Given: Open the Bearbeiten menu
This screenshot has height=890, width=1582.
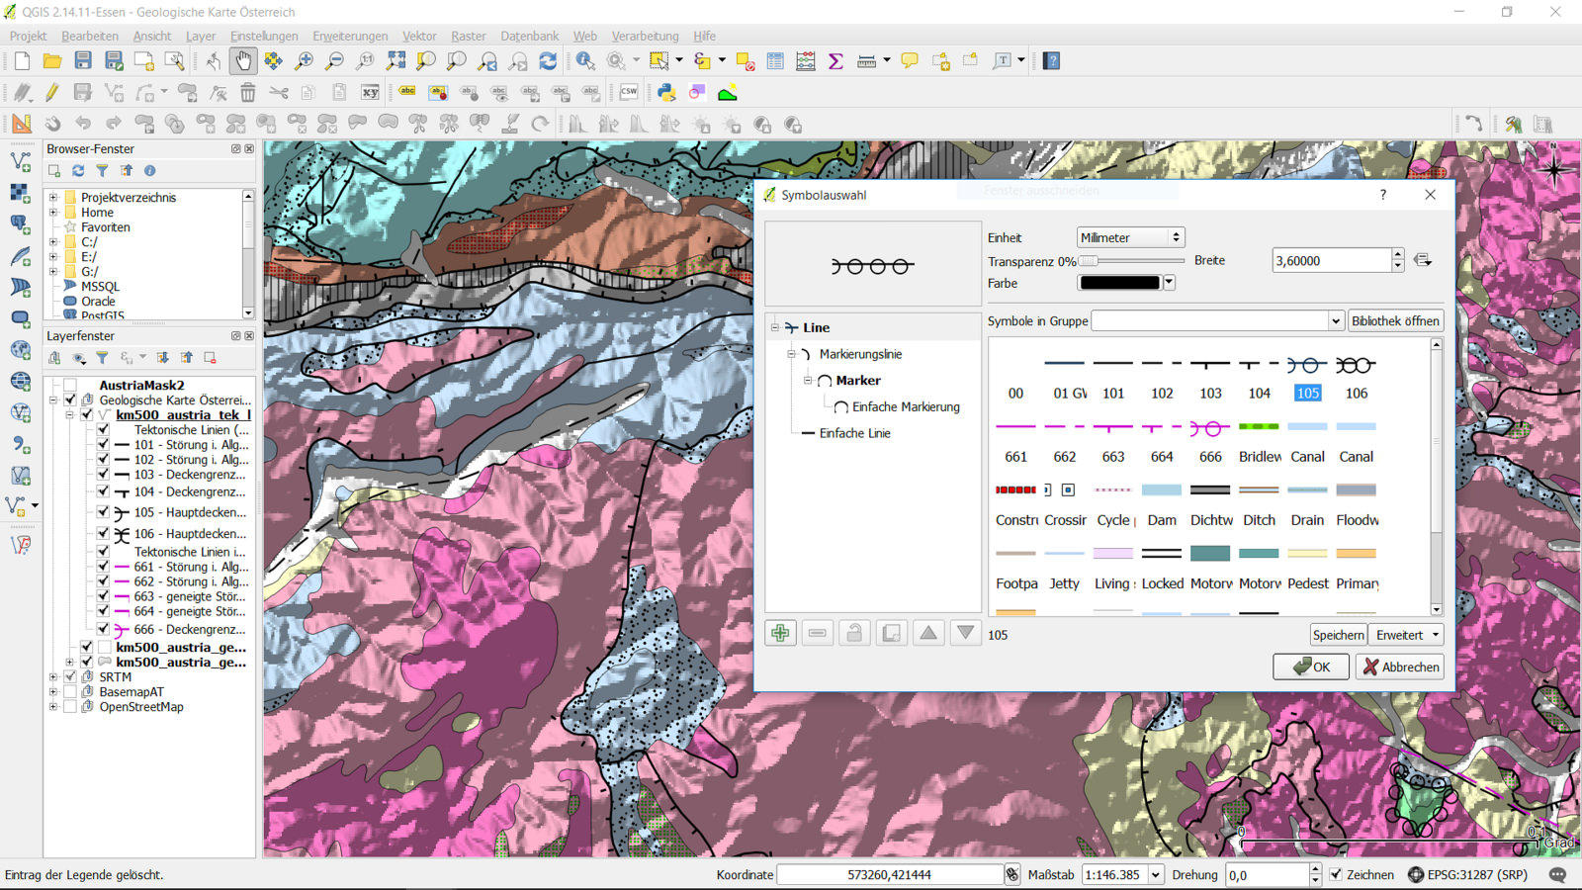Looking at the screenshot, I should coord(89,36).
